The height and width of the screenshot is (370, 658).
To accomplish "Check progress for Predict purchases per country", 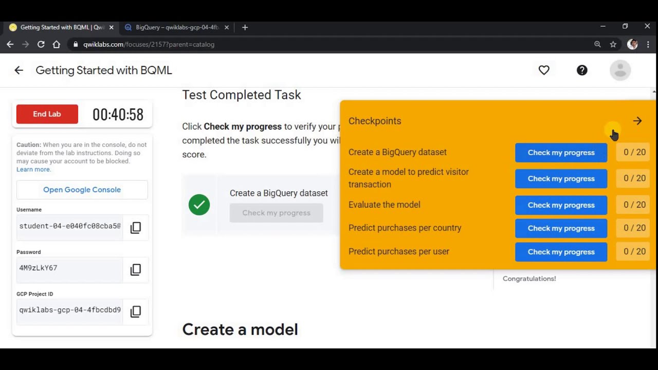I will point(561,228).
